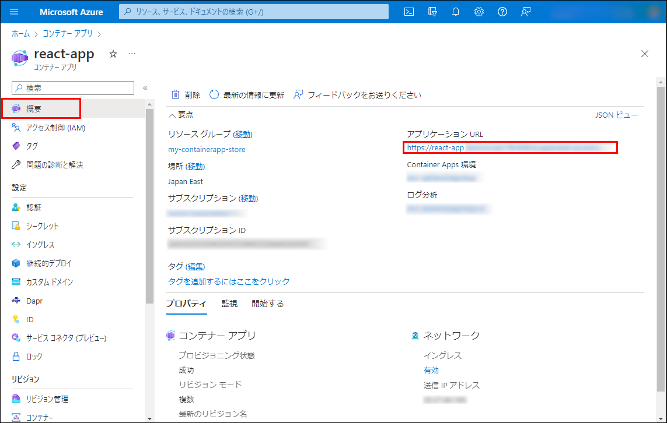Click タグを追加するにはここをクリック link
Image resolution: width=667 pixels, height=423 pixels.
pos(229,281)
